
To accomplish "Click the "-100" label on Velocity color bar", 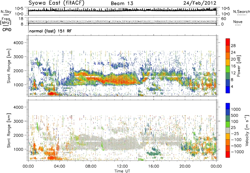I will coord(236,140).
